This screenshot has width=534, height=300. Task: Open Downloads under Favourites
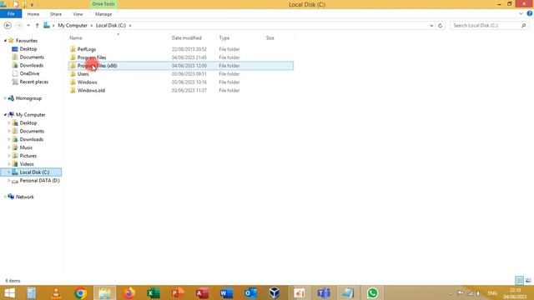coord(32,65)
